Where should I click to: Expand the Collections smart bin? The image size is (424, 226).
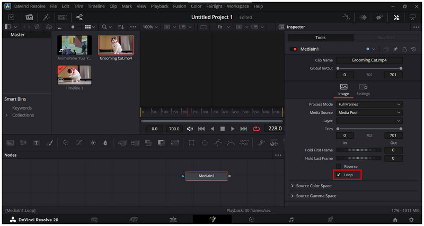pyautogui.click(x=7, y=115)
